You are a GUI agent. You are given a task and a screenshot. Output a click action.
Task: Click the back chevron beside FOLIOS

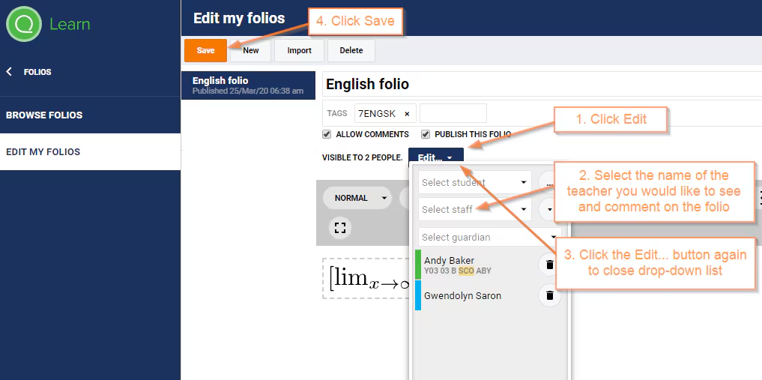(9, 72)
